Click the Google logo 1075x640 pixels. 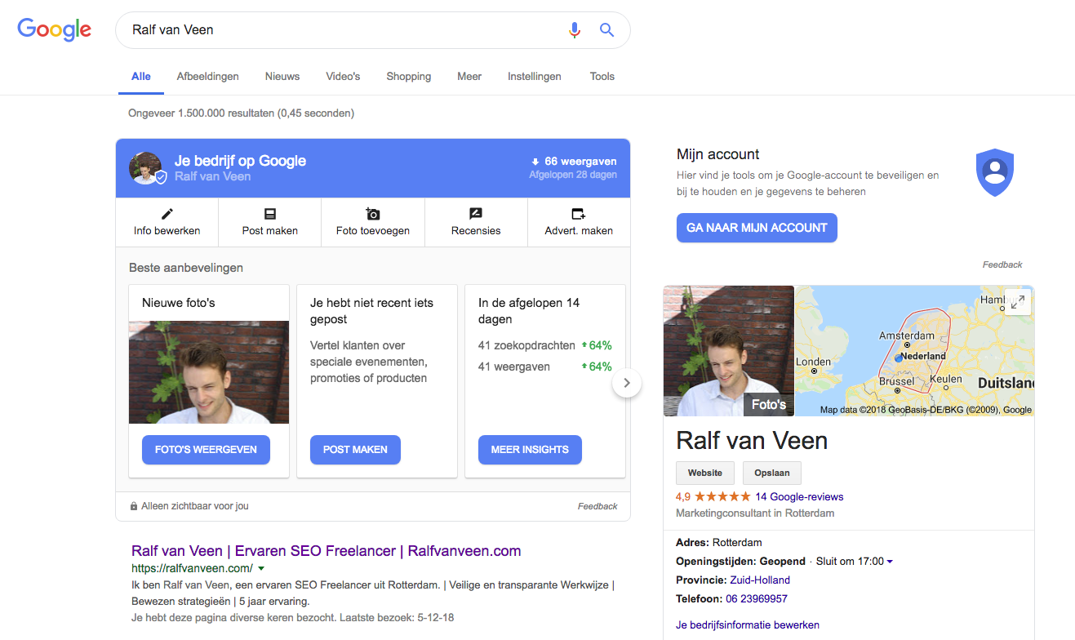(55, 30)
